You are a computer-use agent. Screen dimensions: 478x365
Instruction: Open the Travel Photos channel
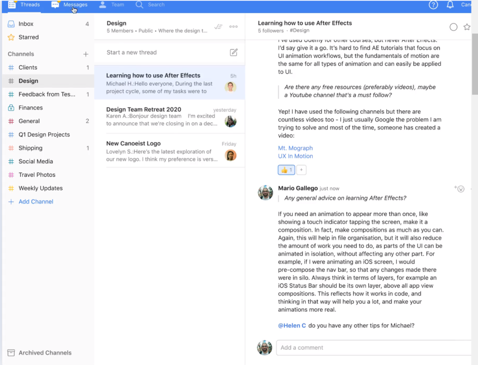(x=48, y=175)
